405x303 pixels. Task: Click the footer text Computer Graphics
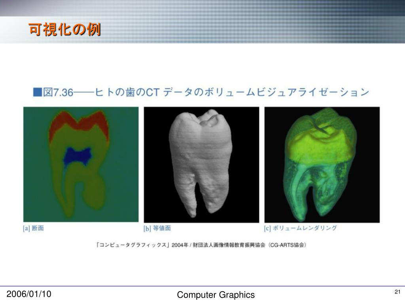[x=216, y=295]
